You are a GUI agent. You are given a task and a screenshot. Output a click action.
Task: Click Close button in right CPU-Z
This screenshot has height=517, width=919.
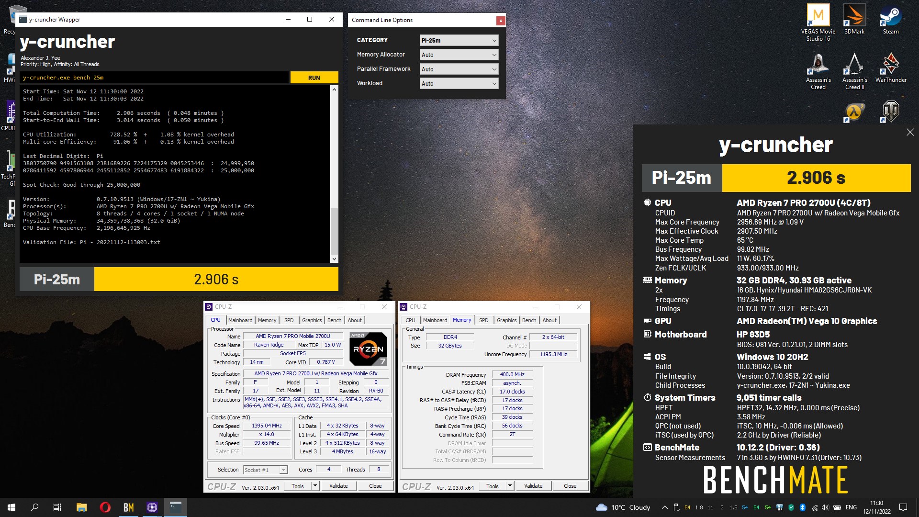click(x=570, y=486)
